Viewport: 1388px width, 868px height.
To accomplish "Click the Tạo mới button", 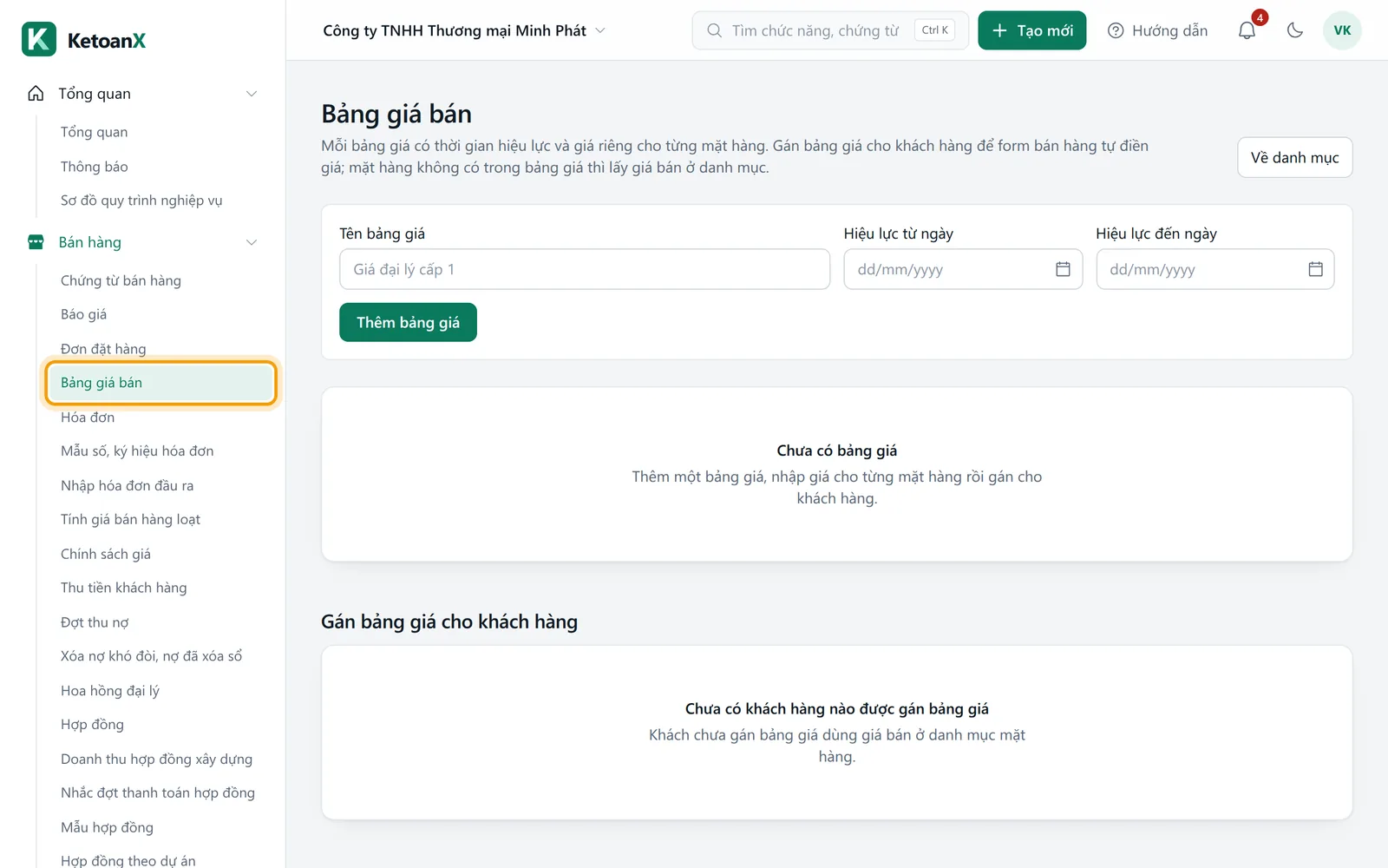I will coord(1031,30).
